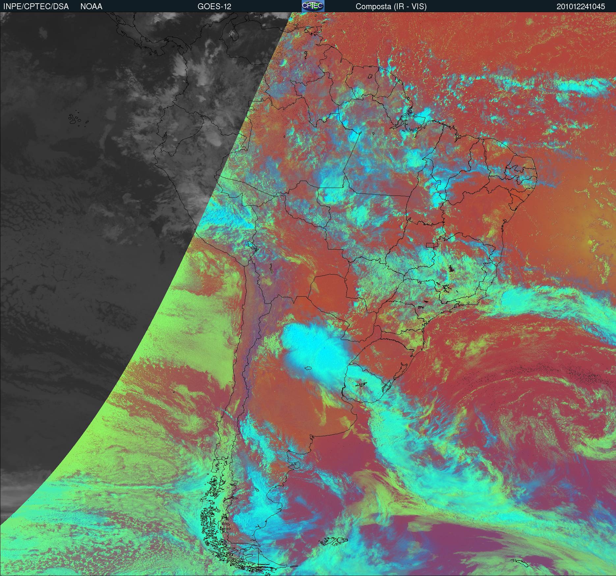
Task: Click the Composta (IR - VIS) title
Action: 391,7
